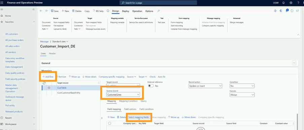The height and width of the screenshot is (130, 304).
Task: Collapse the General section
Action: [294, 63]
